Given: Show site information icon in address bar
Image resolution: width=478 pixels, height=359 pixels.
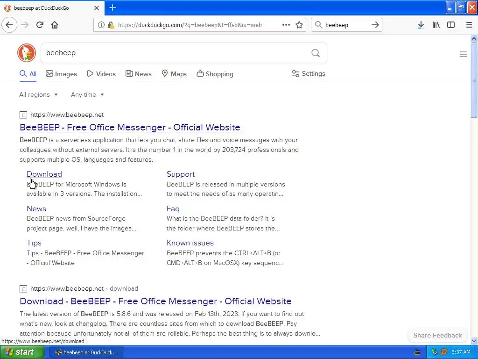Looking at the screenshot, I should tap(101, 25).
